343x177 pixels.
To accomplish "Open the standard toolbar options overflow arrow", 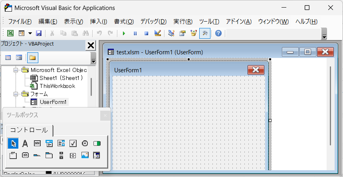I will pos(324,34).
